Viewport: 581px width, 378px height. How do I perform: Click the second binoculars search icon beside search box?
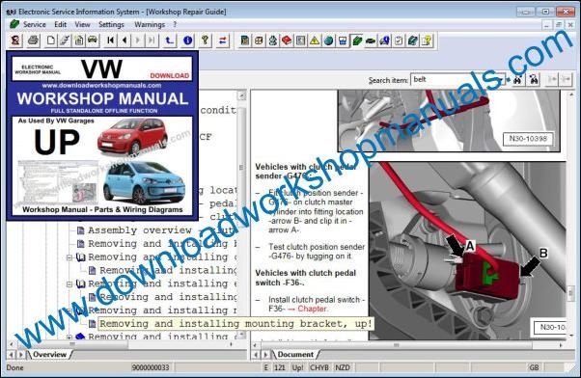tap(534, 79)
